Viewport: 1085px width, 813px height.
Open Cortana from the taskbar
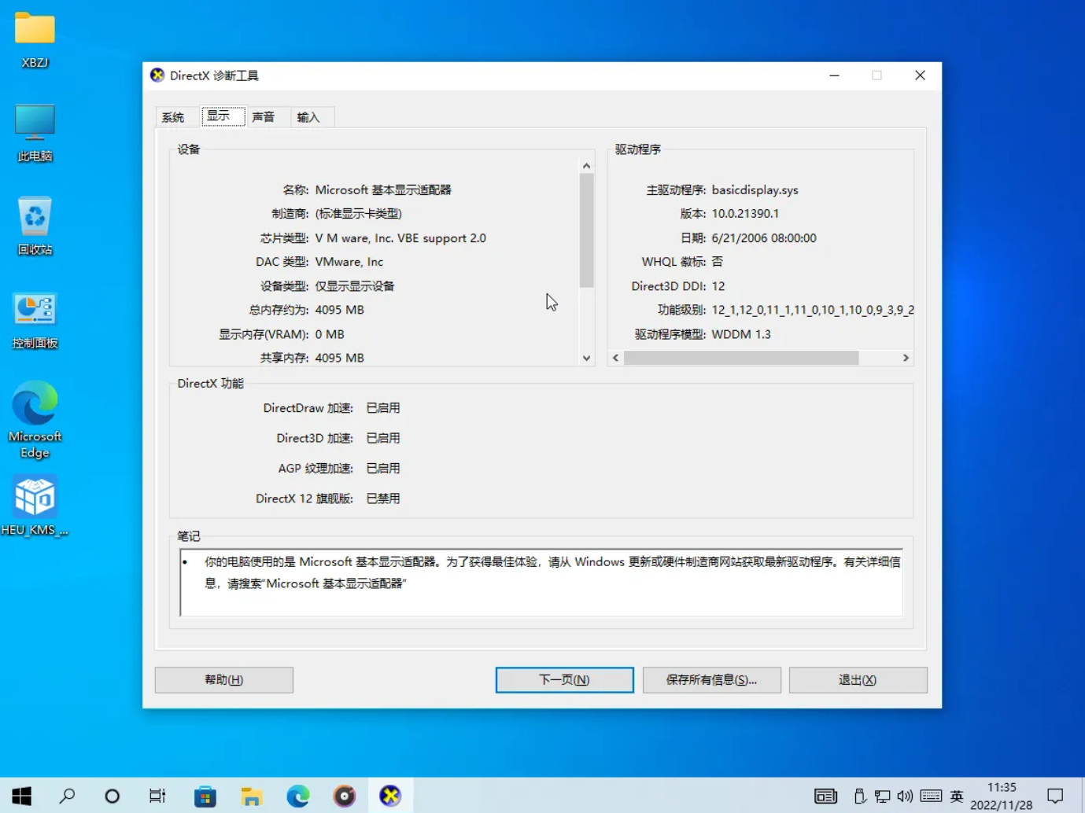click(112, 795)
